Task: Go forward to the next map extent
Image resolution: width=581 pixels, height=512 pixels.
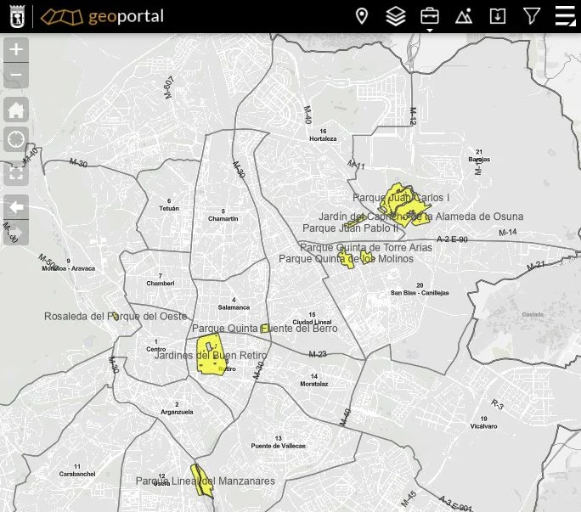Action: coord(16,233)
